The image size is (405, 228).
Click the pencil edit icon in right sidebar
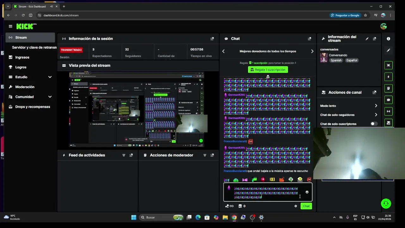[x=388, y=50]
